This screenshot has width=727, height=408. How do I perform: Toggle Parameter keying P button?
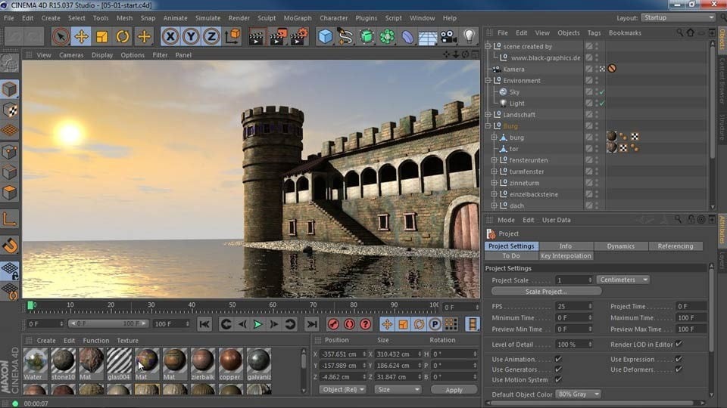pyautogui.click(x=435, y=324)
